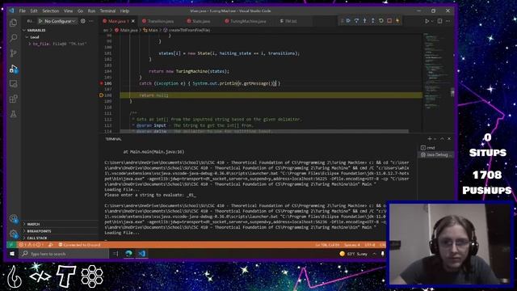Open the Testing flask view

click(13, 114)
